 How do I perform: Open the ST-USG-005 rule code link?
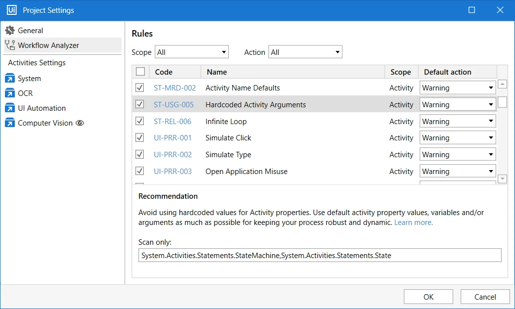(174, 104)
